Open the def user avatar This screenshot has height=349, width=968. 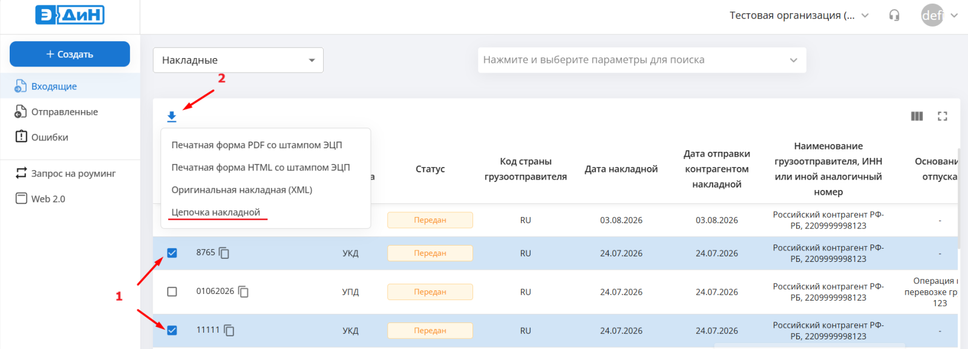coord(932,15)
